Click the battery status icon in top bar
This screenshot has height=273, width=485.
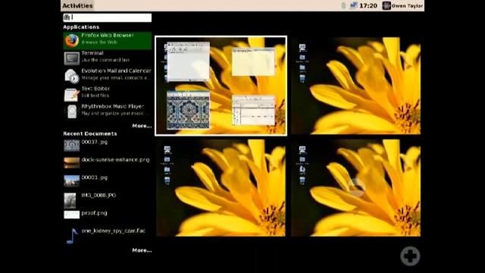click(x=343, y=5)
